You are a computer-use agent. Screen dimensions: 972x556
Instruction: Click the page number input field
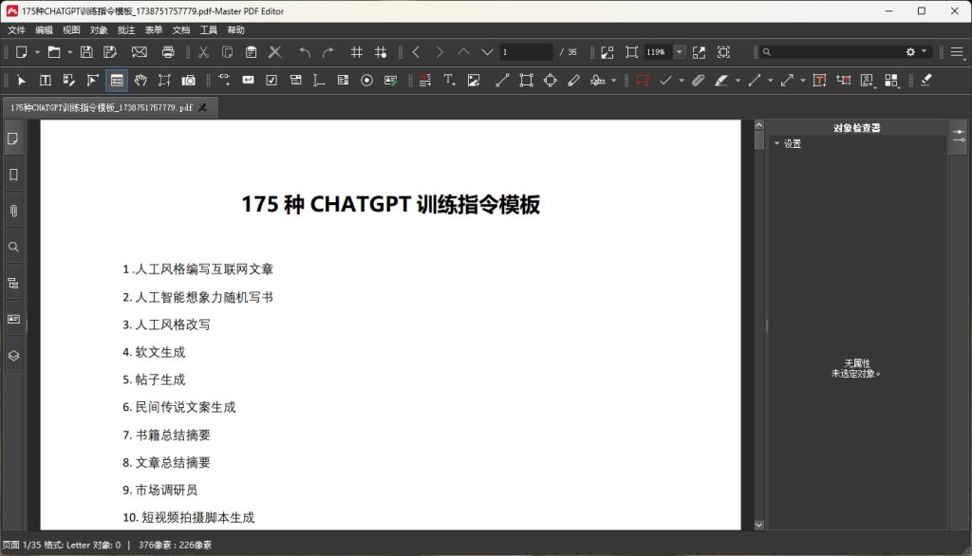point(525,52)
